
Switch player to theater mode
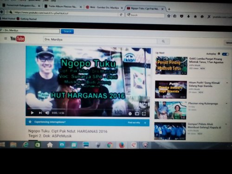[137, 114]
